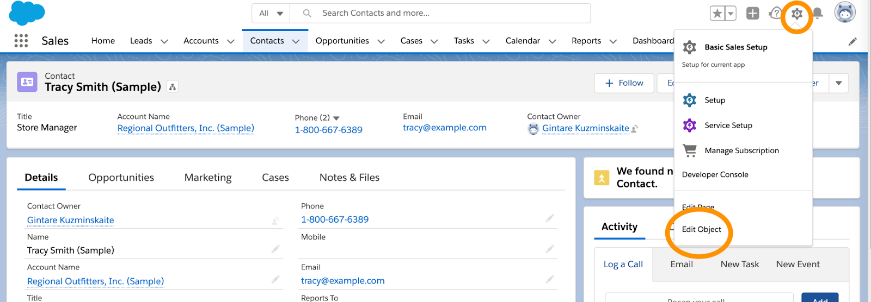Open Global Actions plus icon

point(752,14)
